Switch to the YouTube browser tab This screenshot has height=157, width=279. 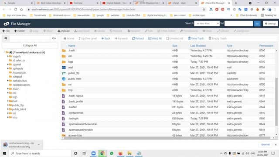coord(84,3)
